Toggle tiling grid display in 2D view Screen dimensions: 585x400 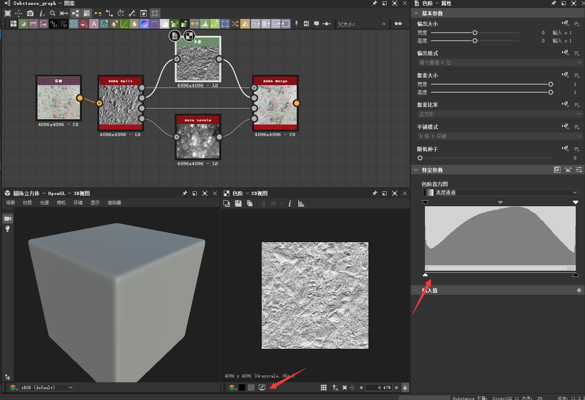click(324, 388)
